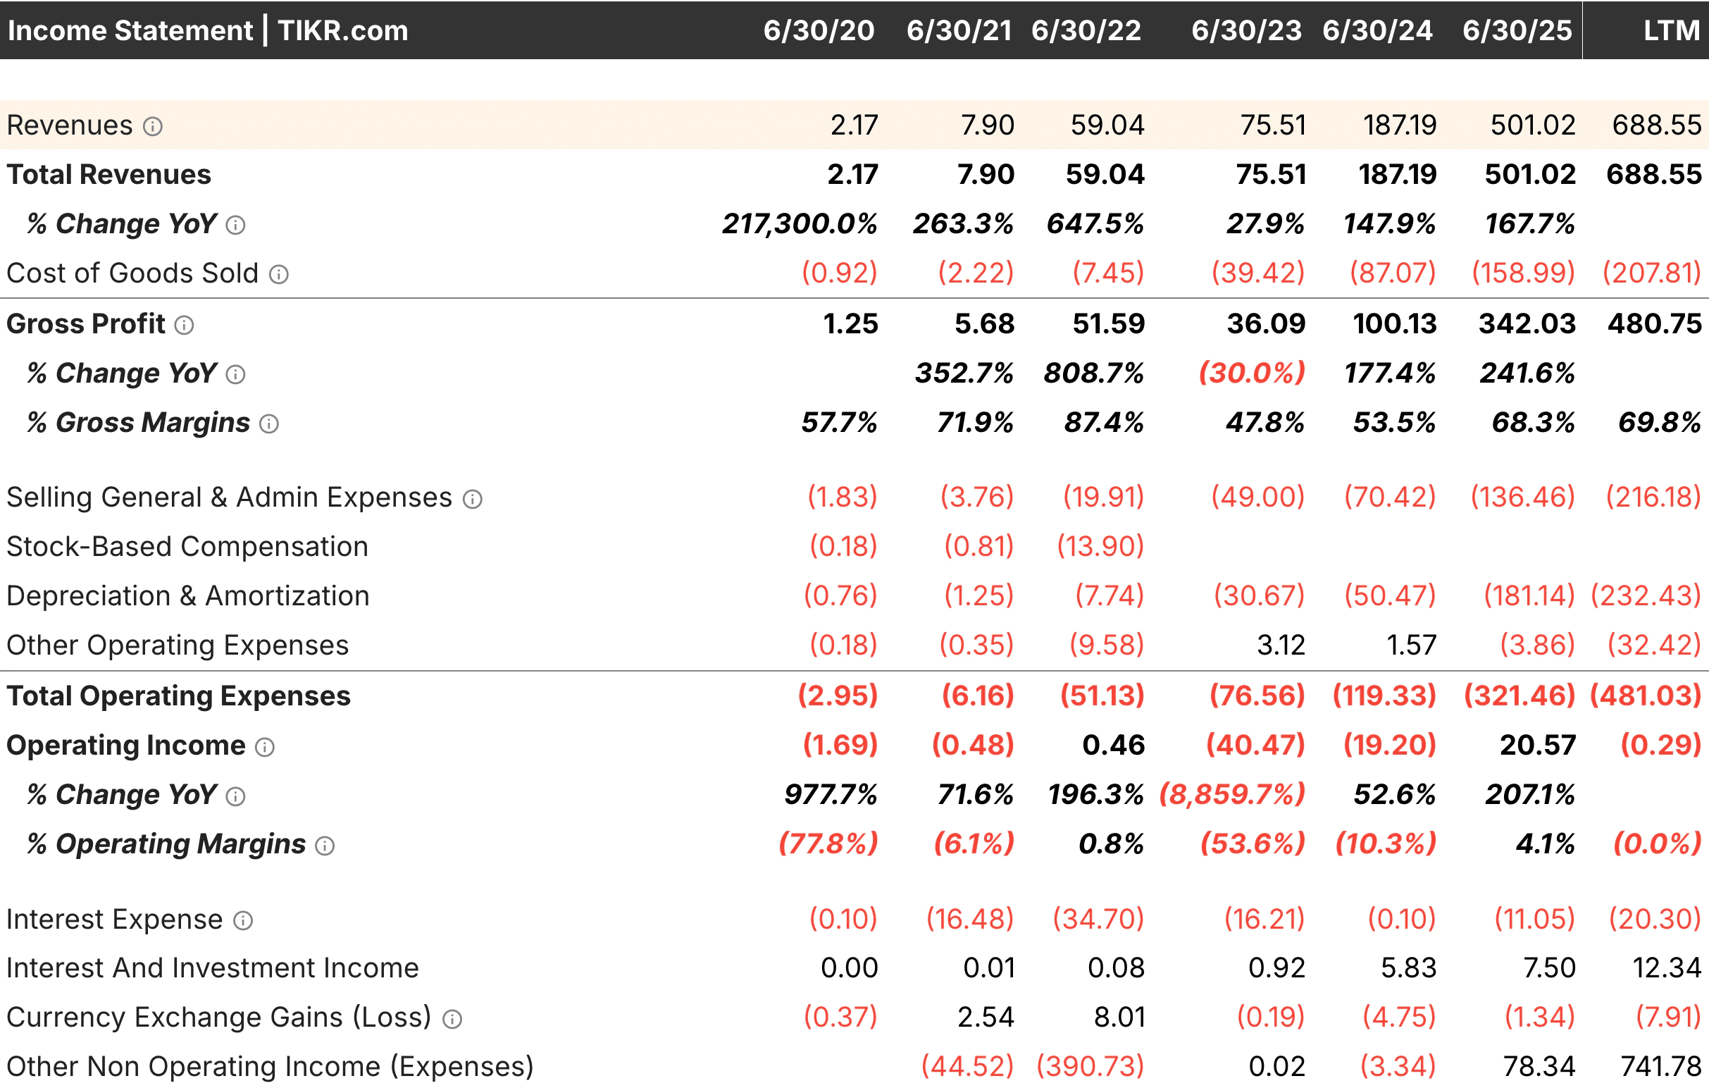This screenshot has height=1088, width=1709.
Task: Click the Total Operating Expenses row label
Action: pyautogui.click(x=178, y=696)
